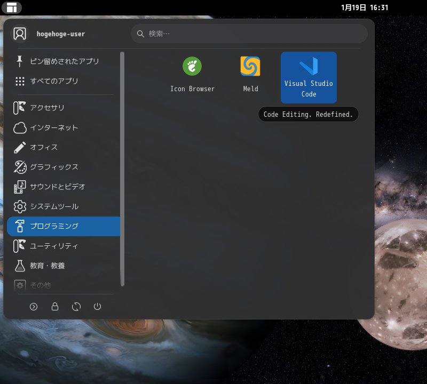
Task: Click the restart icon at the bottom
Action: tap(76, 307)
